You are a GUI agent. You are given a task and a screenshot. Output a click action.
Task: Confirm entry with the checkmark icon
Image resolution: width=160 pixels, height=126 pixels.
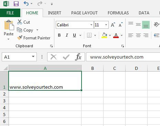click(66, 57)
